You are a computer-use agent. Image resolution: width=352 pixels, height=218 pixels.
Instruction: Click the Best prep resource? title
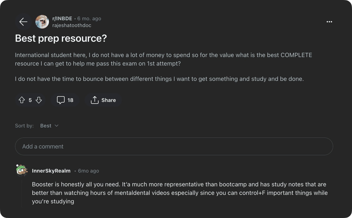[x=61, y=38]
